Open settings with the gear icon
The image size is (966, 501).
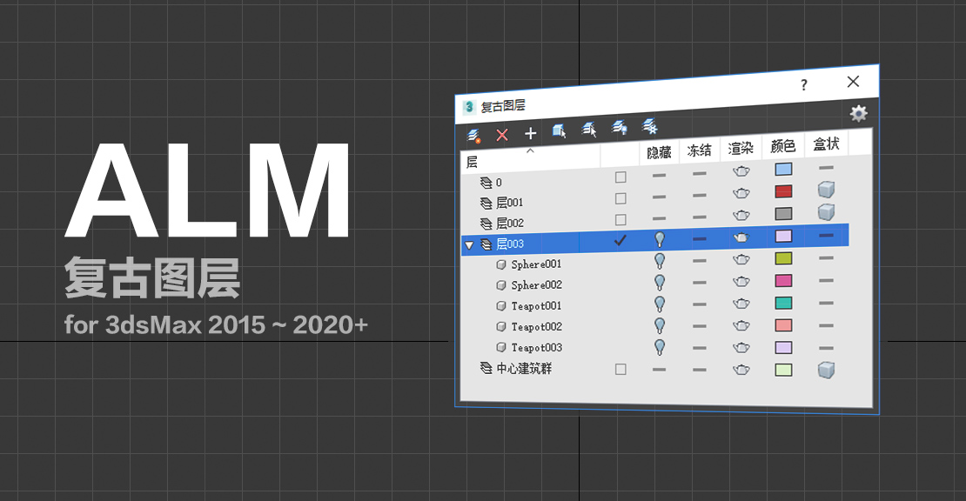point(858,113)
